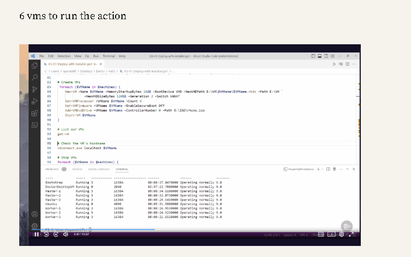Open the Extensions view

coord(34,113)
